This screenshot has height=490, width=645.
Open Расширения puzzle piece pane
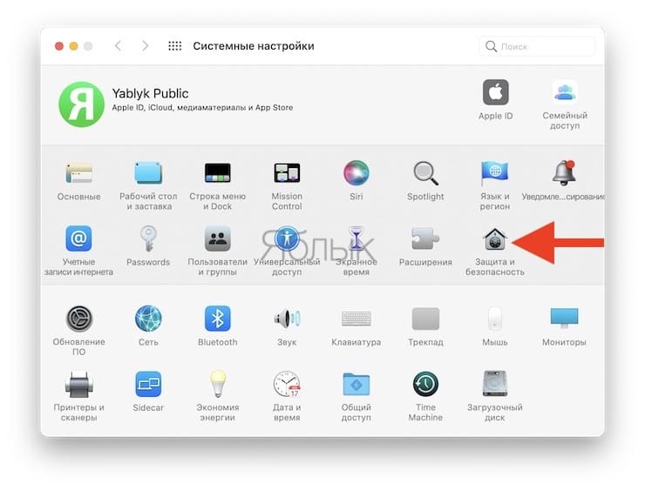[x=425, y=238]
